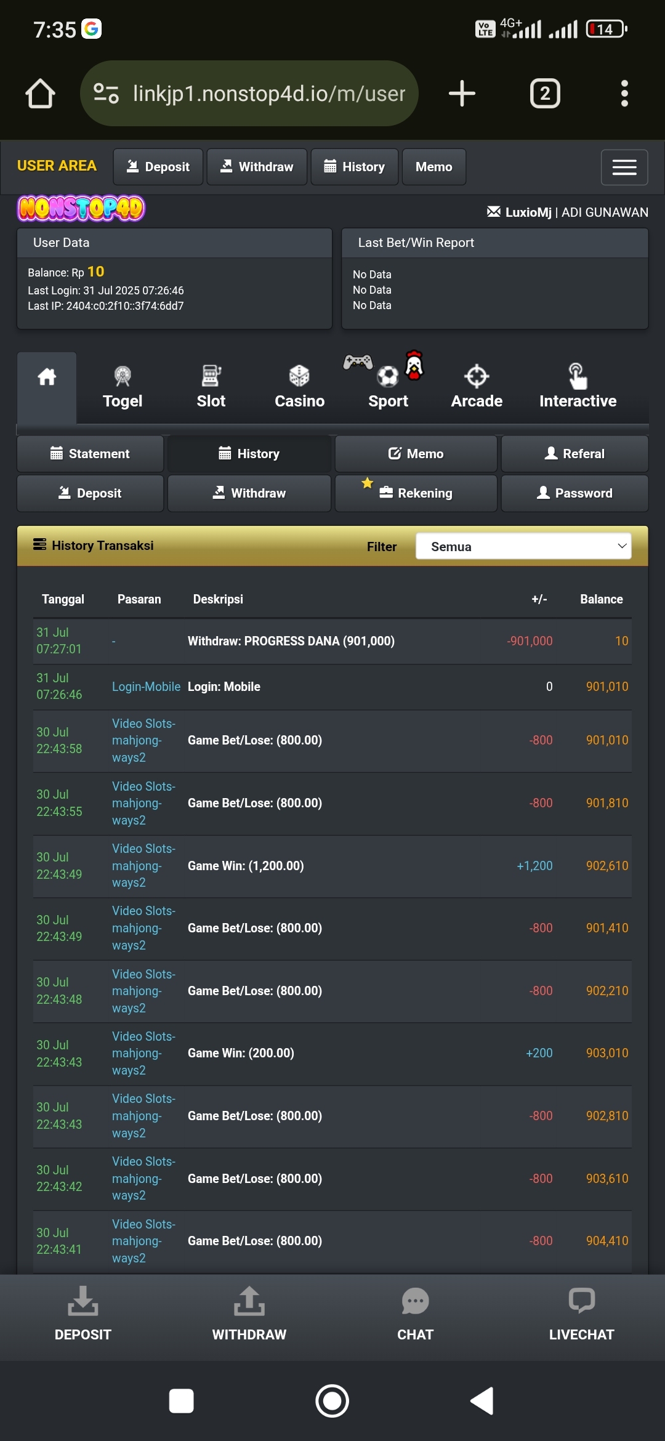The width and height of the screenshot is (665, 1441).
Task: Open the browser three-dot overflow menu
Action: [624, 94]
